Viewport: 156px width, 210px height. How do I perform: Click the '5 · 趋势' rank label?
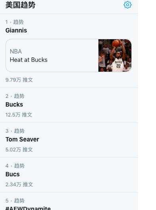coord(15,200)
